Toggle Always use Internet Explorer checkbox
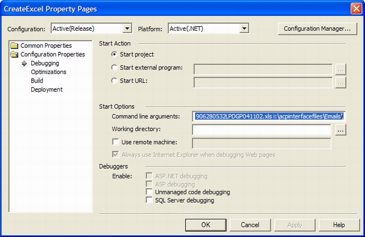The image size is (365, 237). tap(115, 154)
